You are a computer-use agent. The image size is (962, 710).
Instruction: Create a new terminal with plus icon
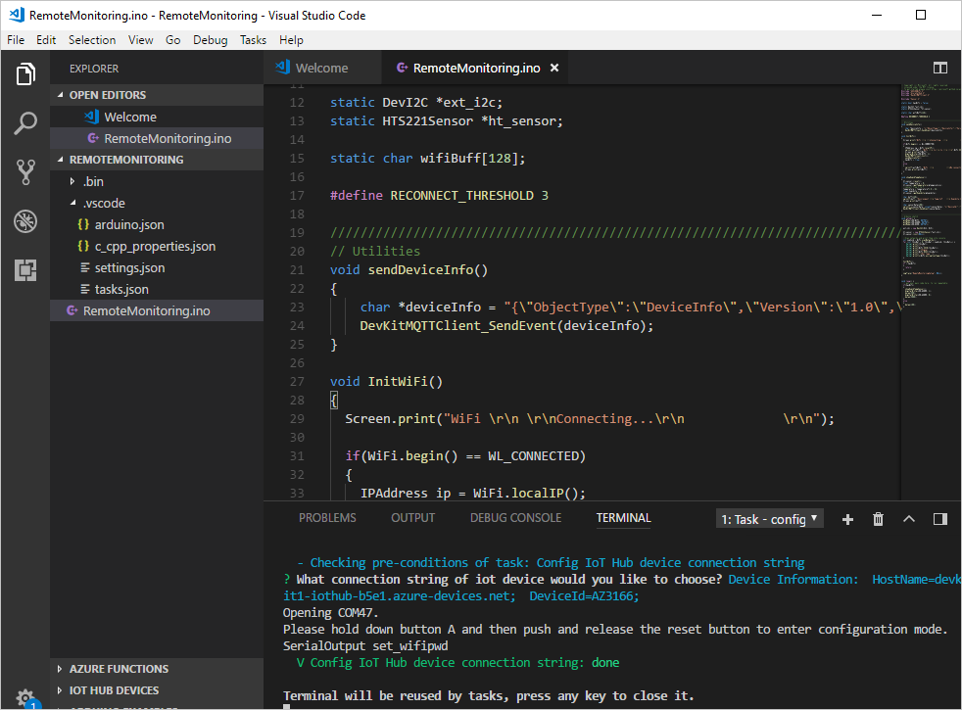click(847, 519)
